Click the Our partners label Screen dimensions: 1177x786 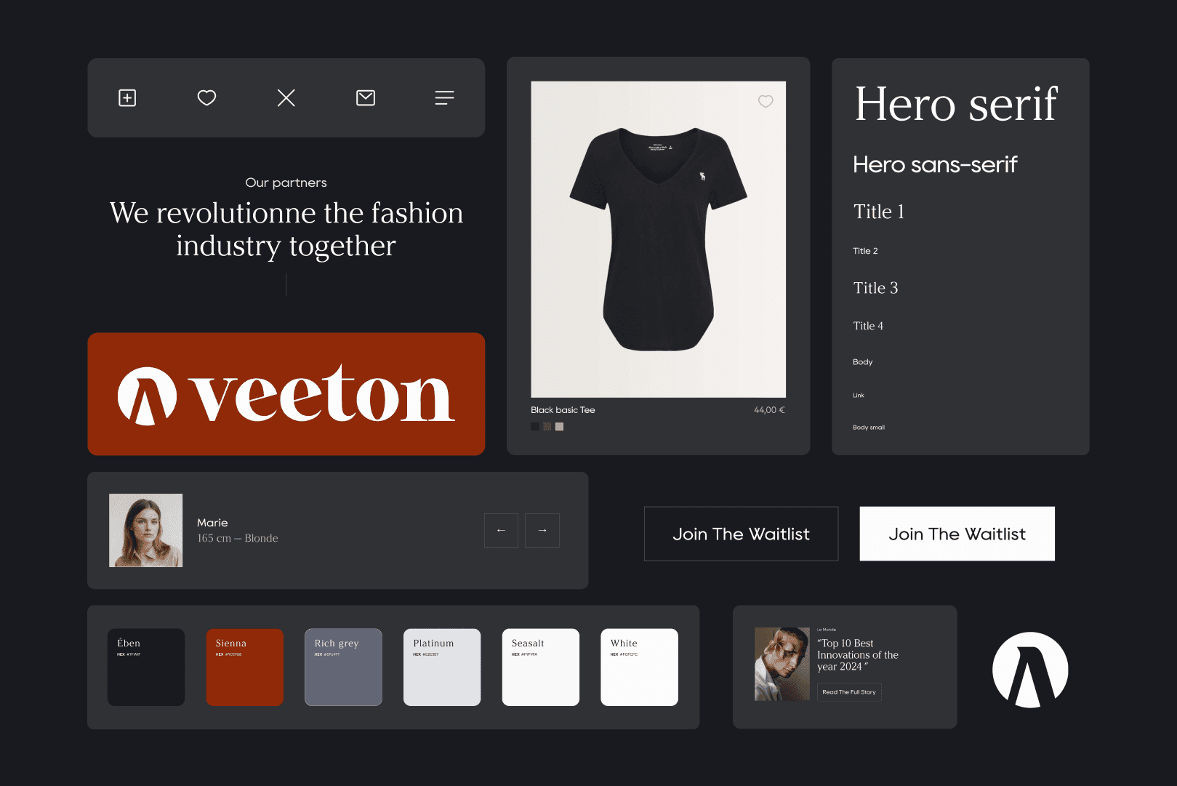[286, 183]
